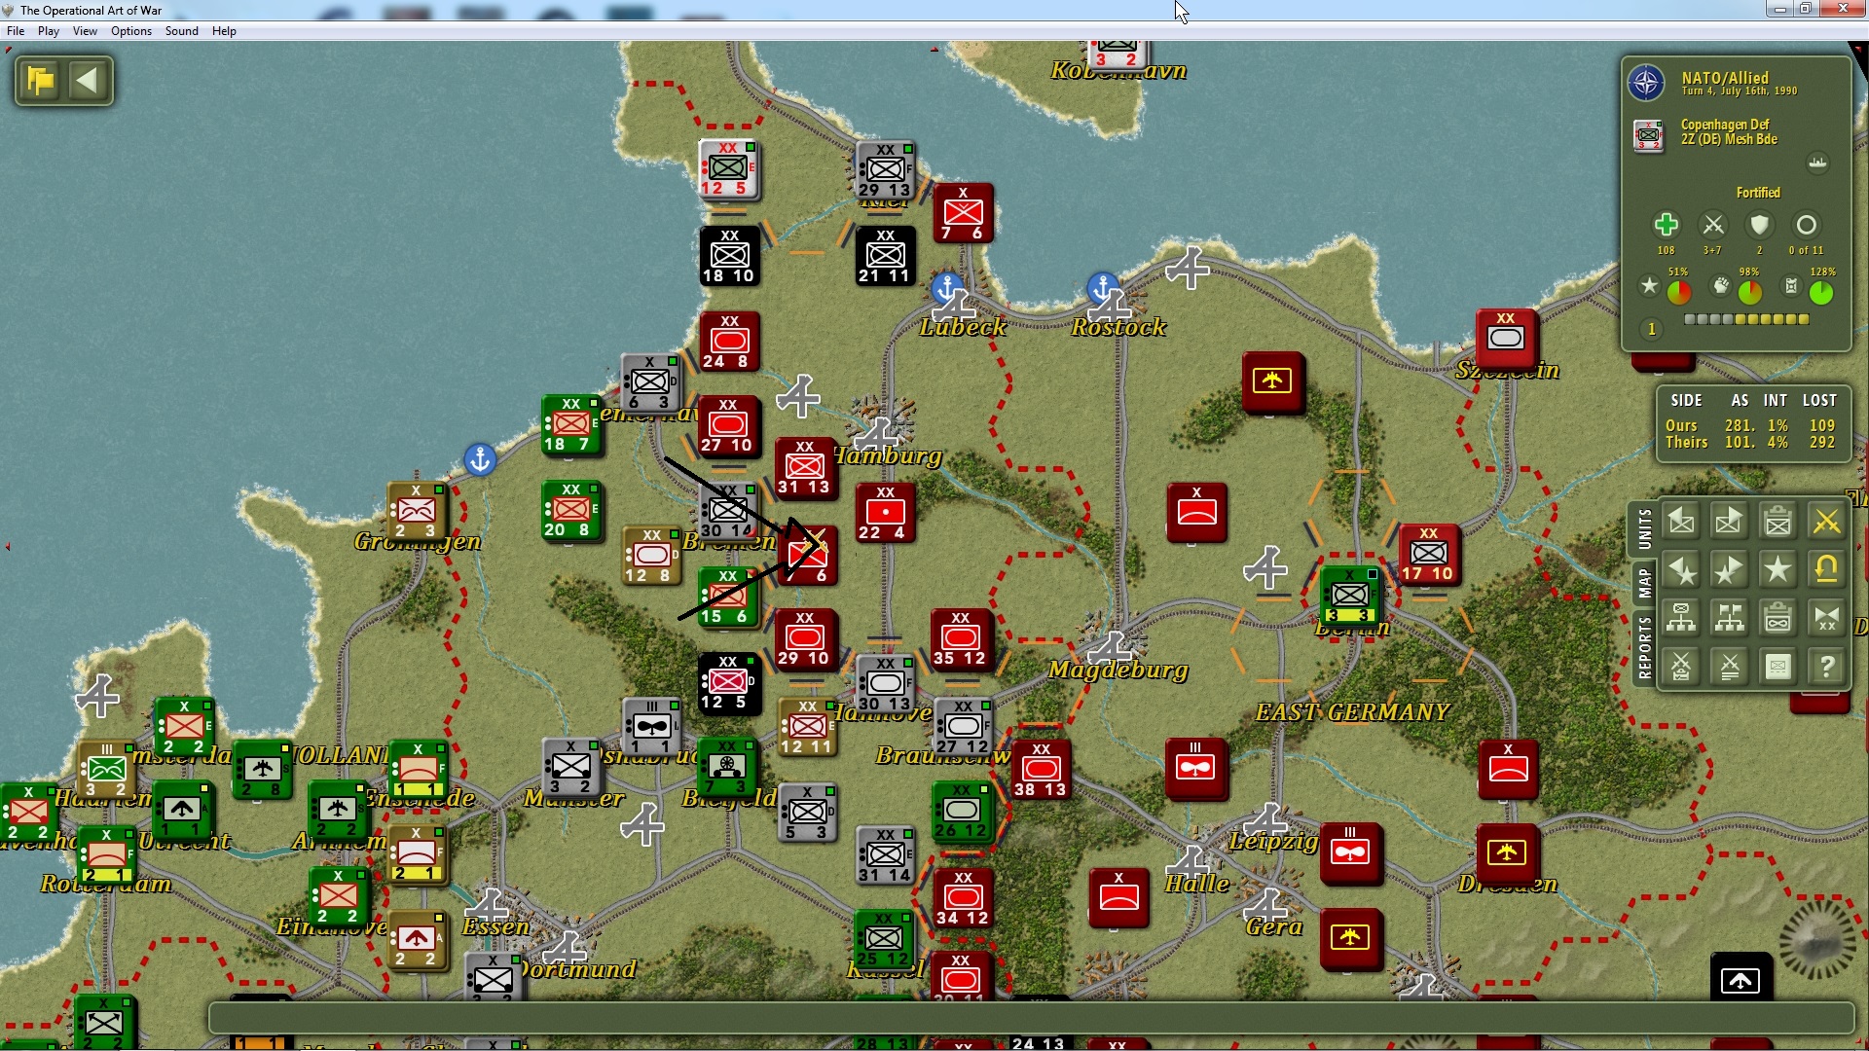Screen dimensions: 1869x1051
Task: Open the combat report swords-and-lines icon
Action: (1730, 667)
